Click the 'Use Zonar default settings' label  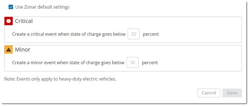(42, 7)
